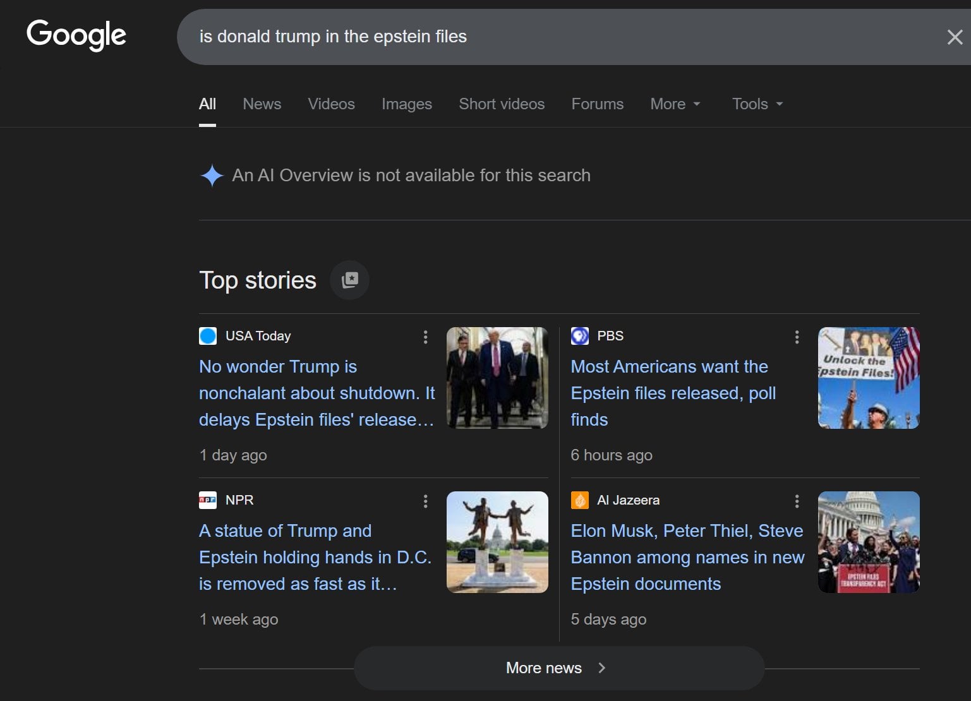The image size is (971, 701).
Task: Click the '6 hours ago' timestamp
Action: (612, 455)
